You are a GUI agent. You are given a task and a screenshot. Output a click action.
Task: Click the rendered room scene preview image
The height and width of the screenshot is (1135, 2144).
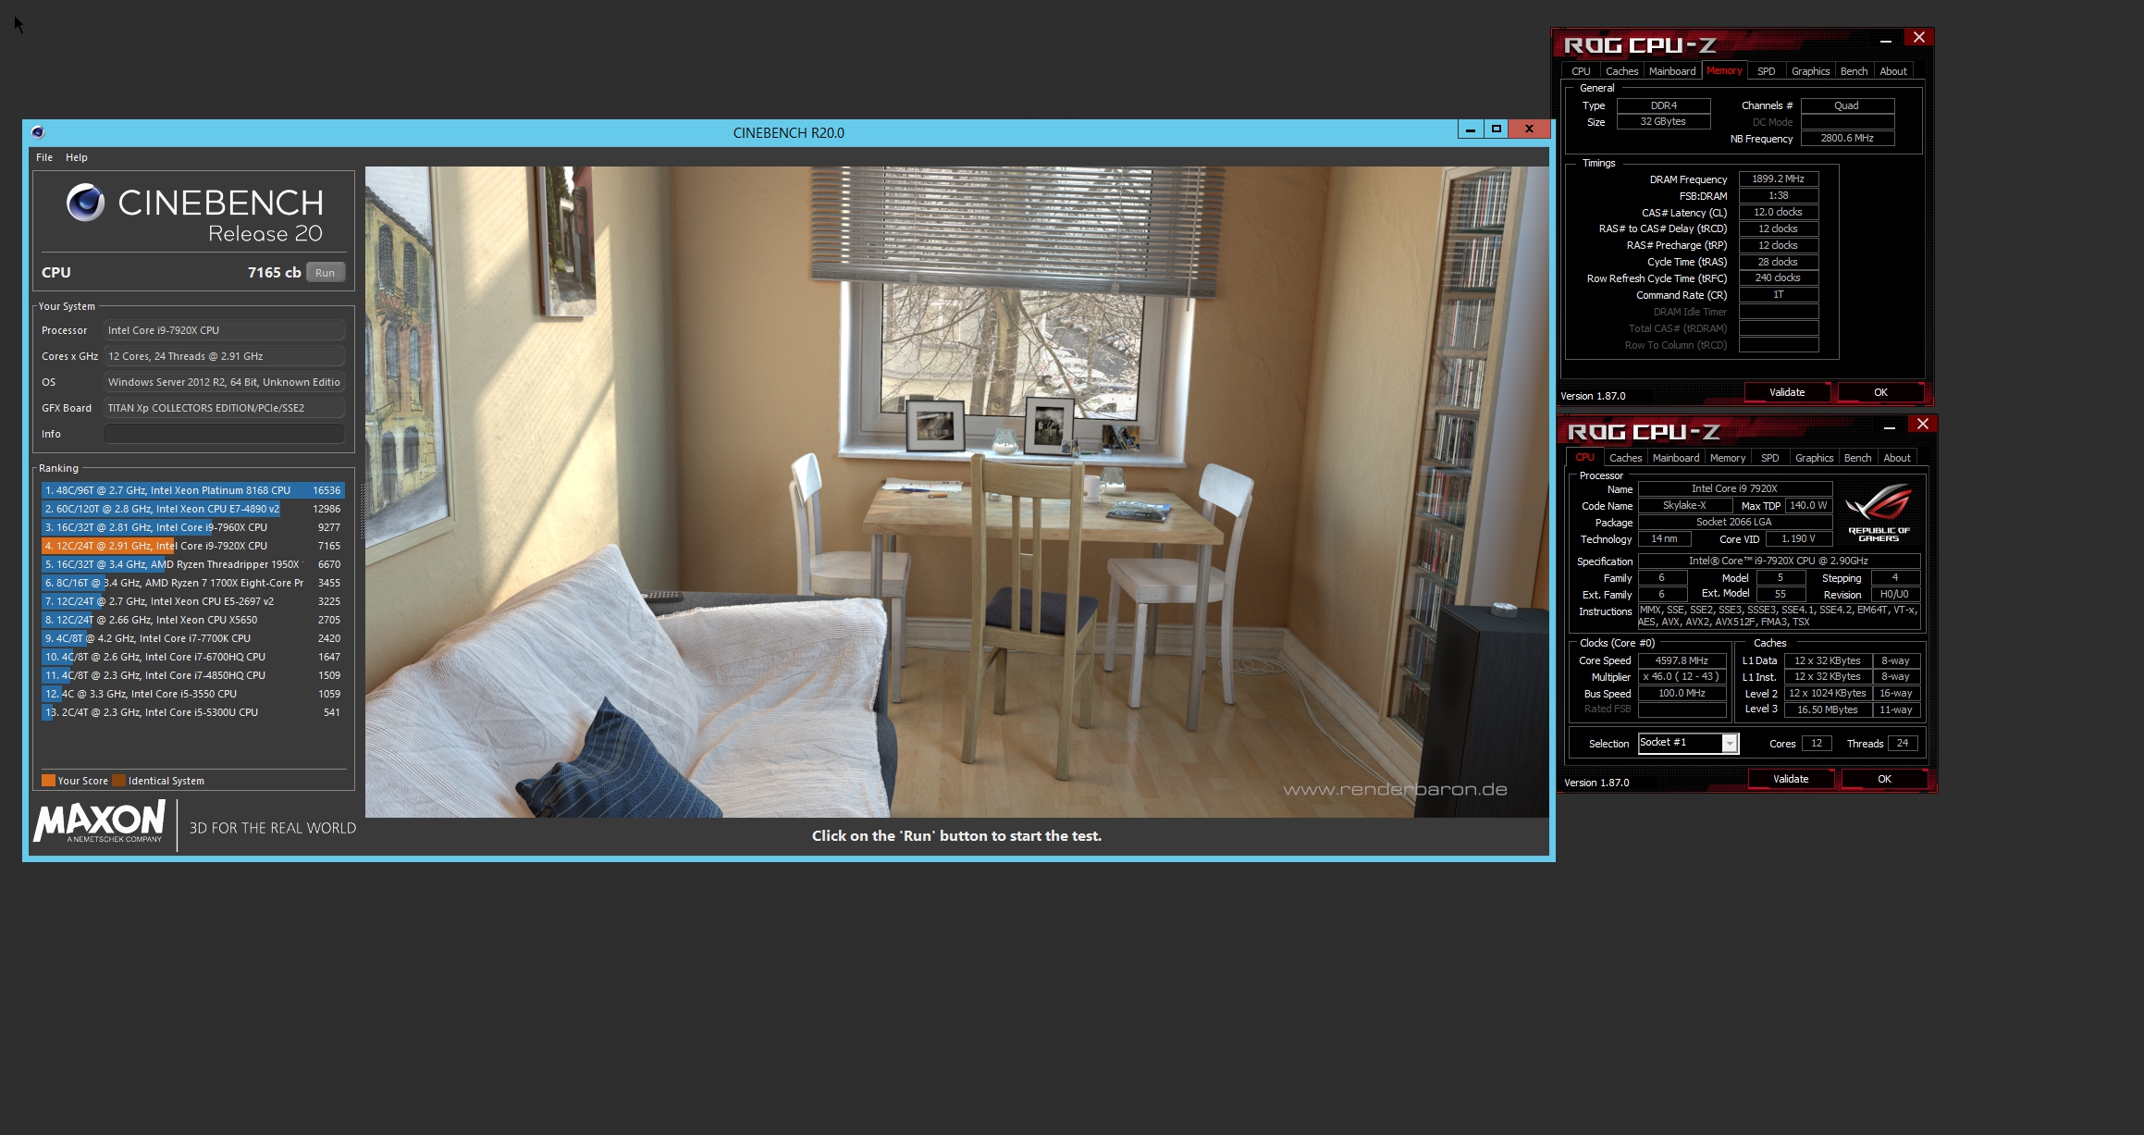pos(956,491)
